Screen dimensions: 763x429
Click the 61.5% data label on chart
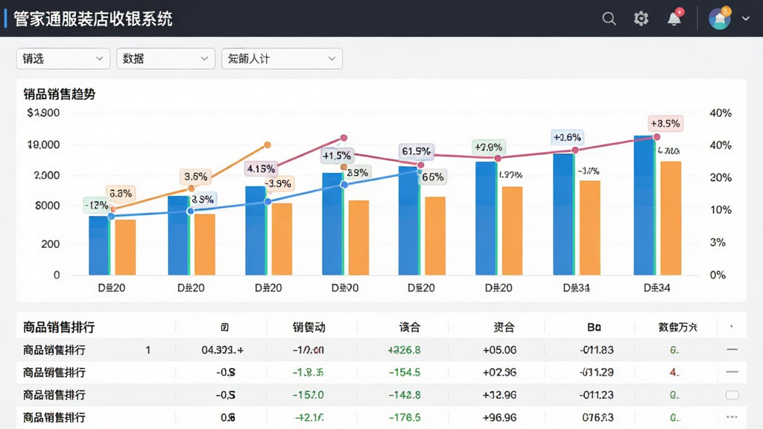[x=416, y=151]
